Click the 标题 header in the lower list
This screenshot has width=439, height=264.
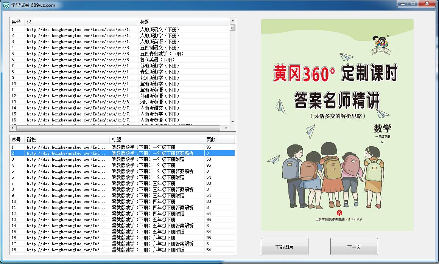pyautogui.click(x=157, y=140)
